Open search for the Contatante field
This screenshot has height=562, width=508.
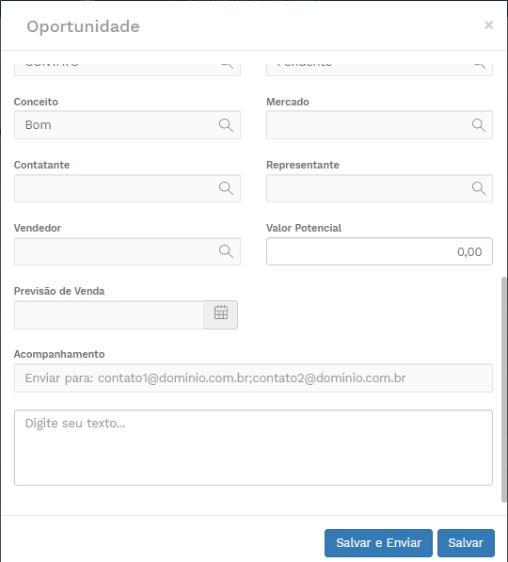226,188
